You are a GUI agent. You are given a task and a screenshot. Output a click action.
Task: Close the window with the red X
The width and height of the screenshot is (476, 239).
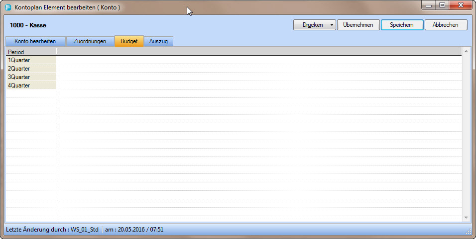click(460, 5)
